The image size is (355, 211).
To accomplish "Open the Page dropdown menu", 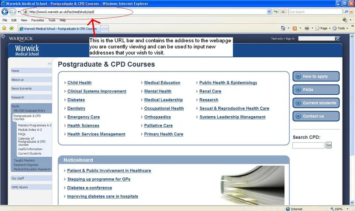I will click(x=324, y=28).
